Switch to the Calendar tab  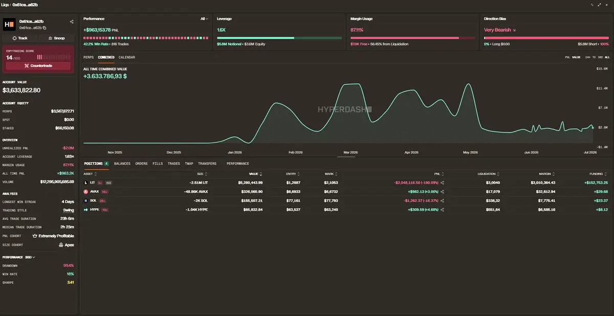pos(127,57)
